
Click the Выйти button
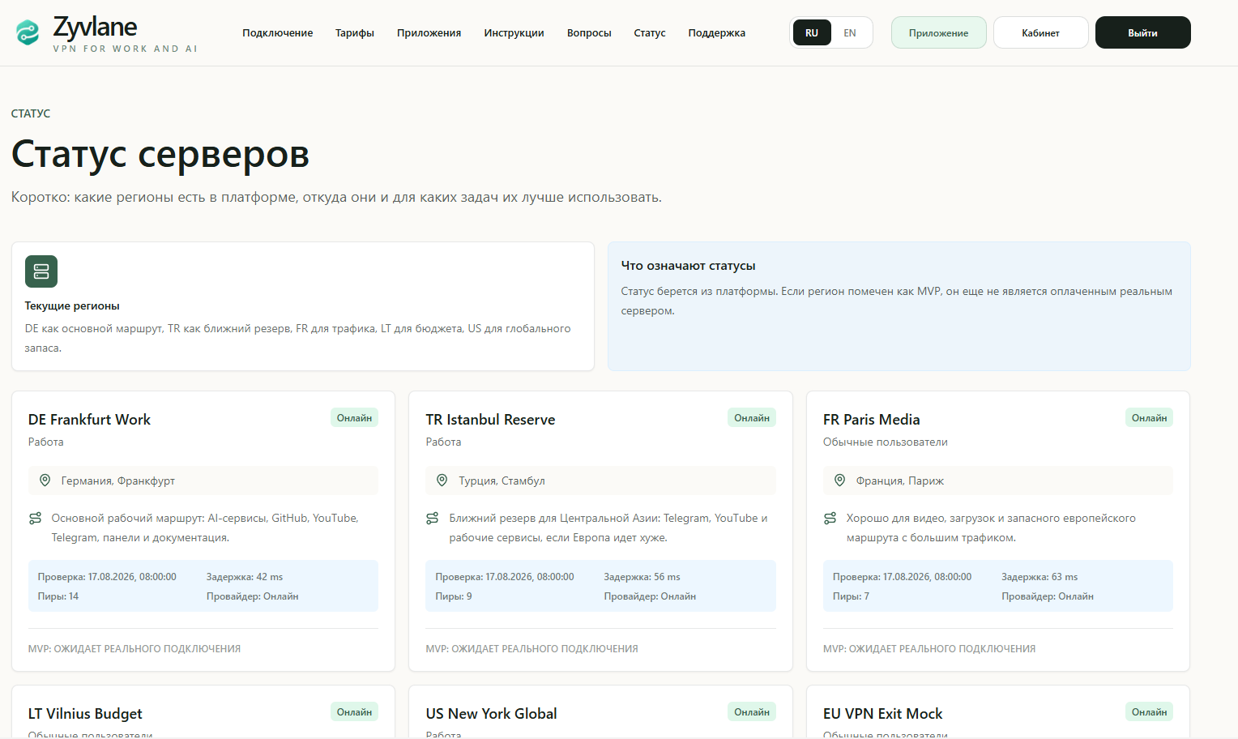click(x=1143, y=32)
